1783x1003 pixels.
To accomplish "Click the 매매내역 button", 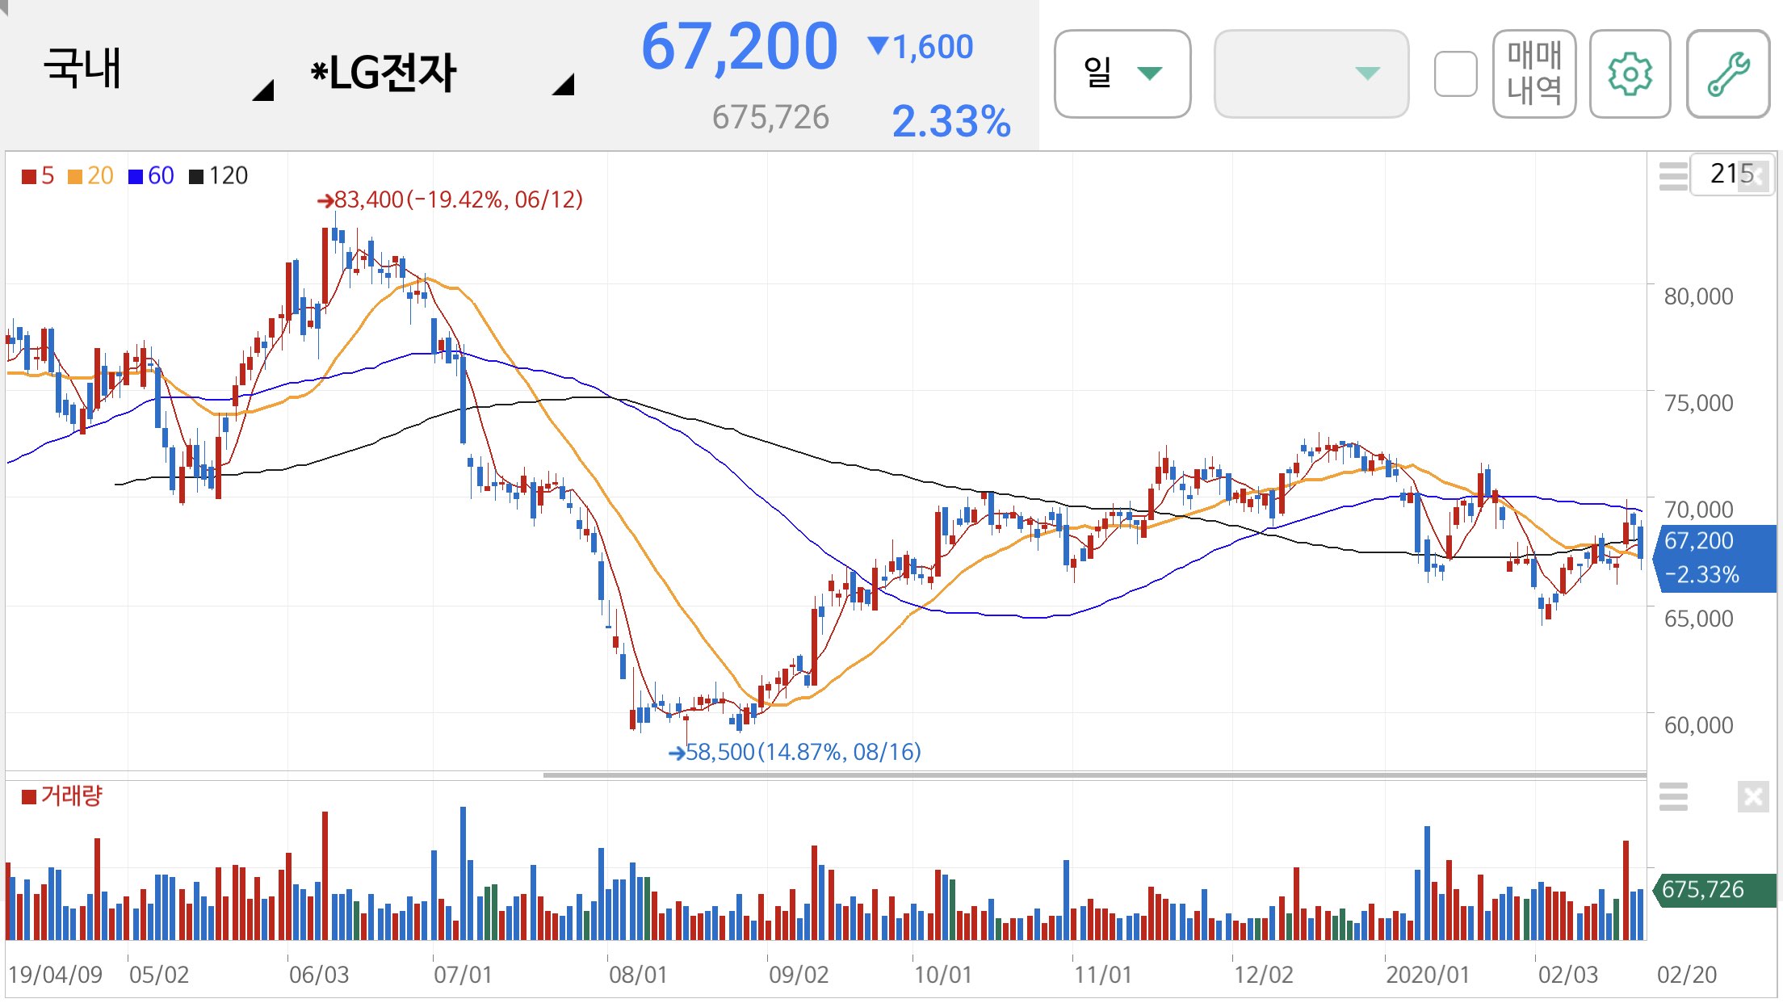I will (x=1534, y=74).
